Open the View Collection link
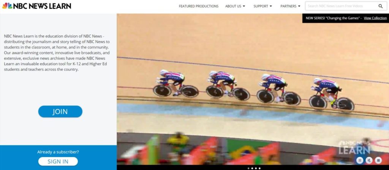The height and width of the screenshot is (170, 389). pos(375,18)
